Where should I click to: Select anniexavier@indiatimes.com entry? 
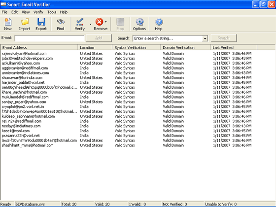pos(25,73)
